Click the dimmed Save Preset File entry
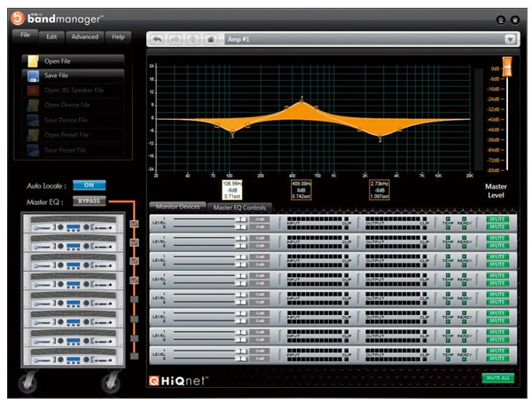The image size is (532, 403). click(74, 150)
